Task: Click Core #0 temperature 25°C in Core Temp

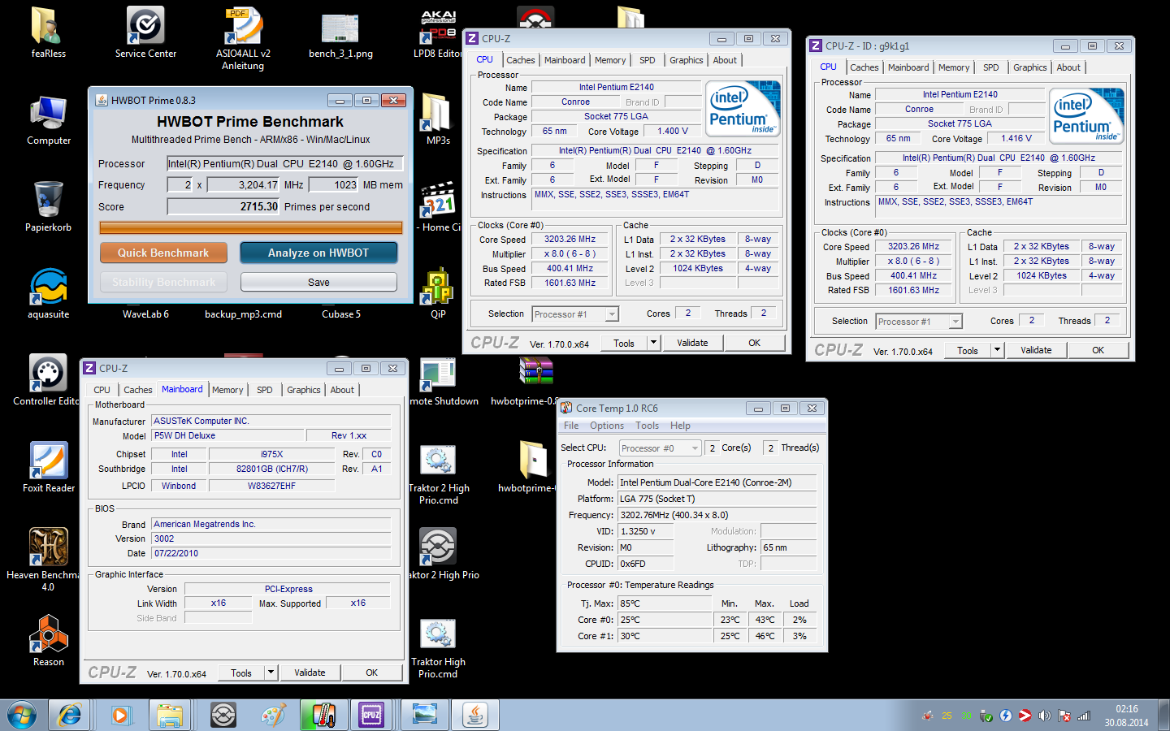Action: click(x=665, y=620)
